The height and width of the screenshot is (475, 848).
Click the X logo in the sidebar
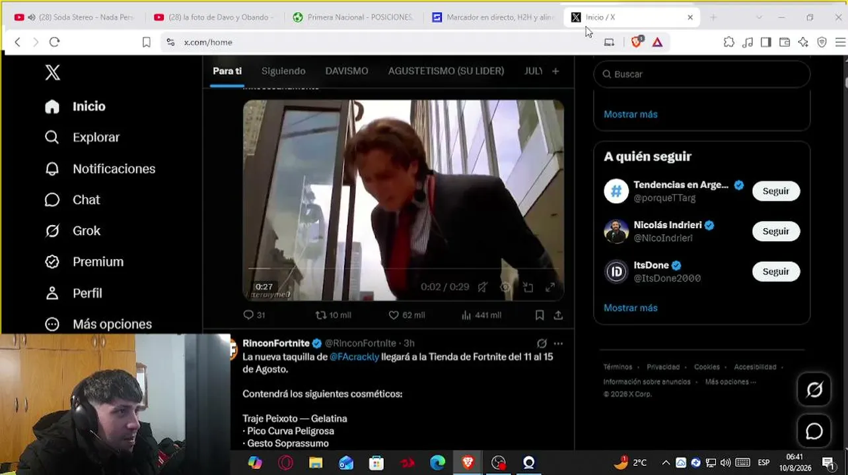[x=52, y=73]
